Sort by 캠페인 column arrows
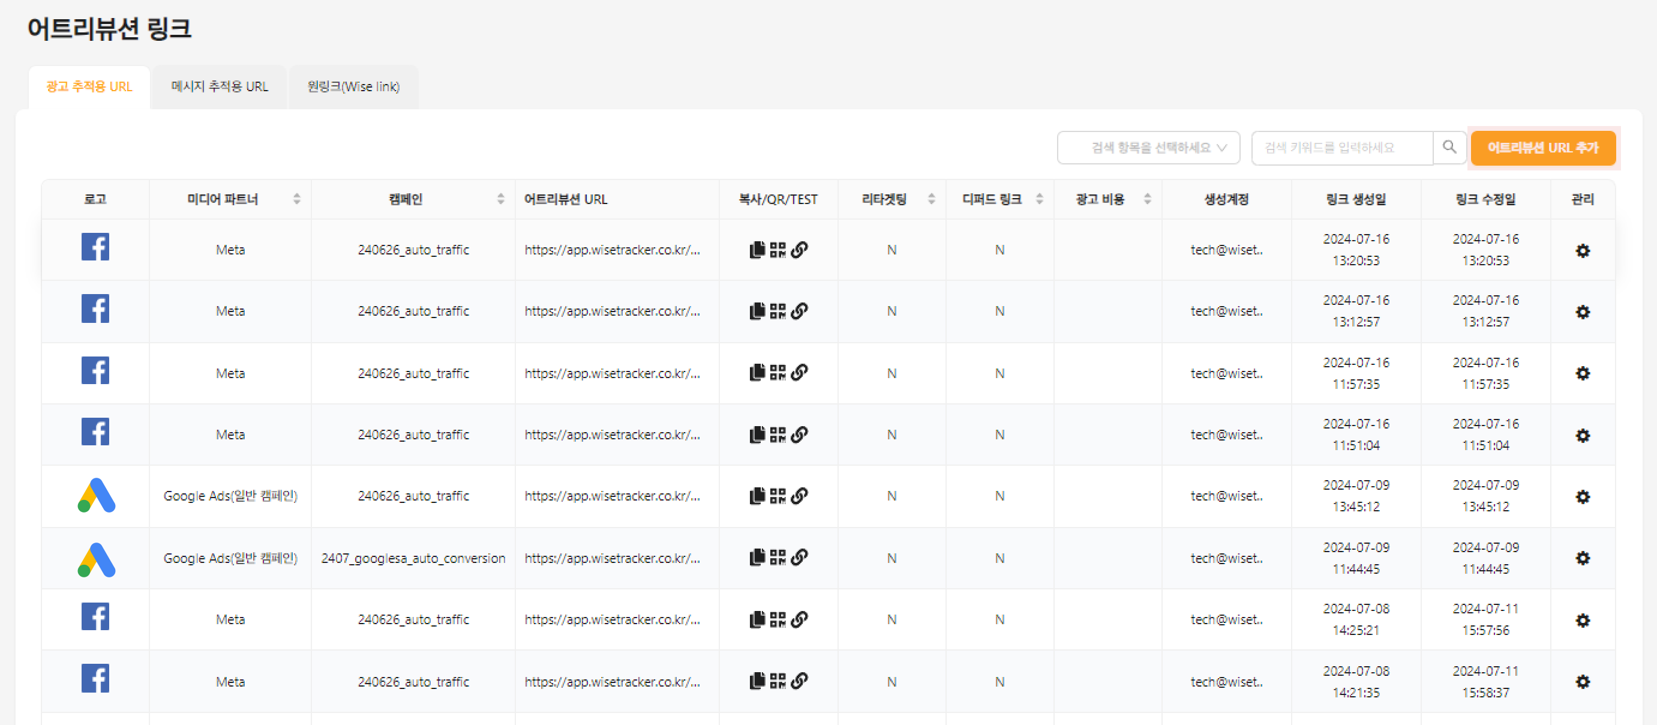 pos(500,199)
